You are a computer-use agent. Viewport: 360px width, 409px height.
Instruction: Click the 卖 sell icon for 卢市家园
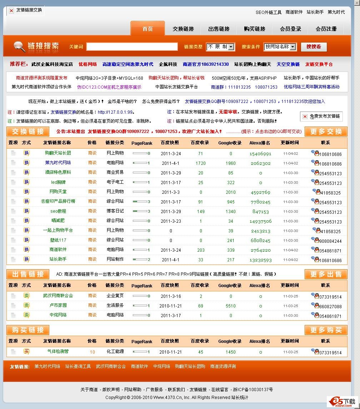coord(26,305)
